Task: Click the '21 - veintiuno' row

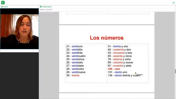Action: pos(75,46)
